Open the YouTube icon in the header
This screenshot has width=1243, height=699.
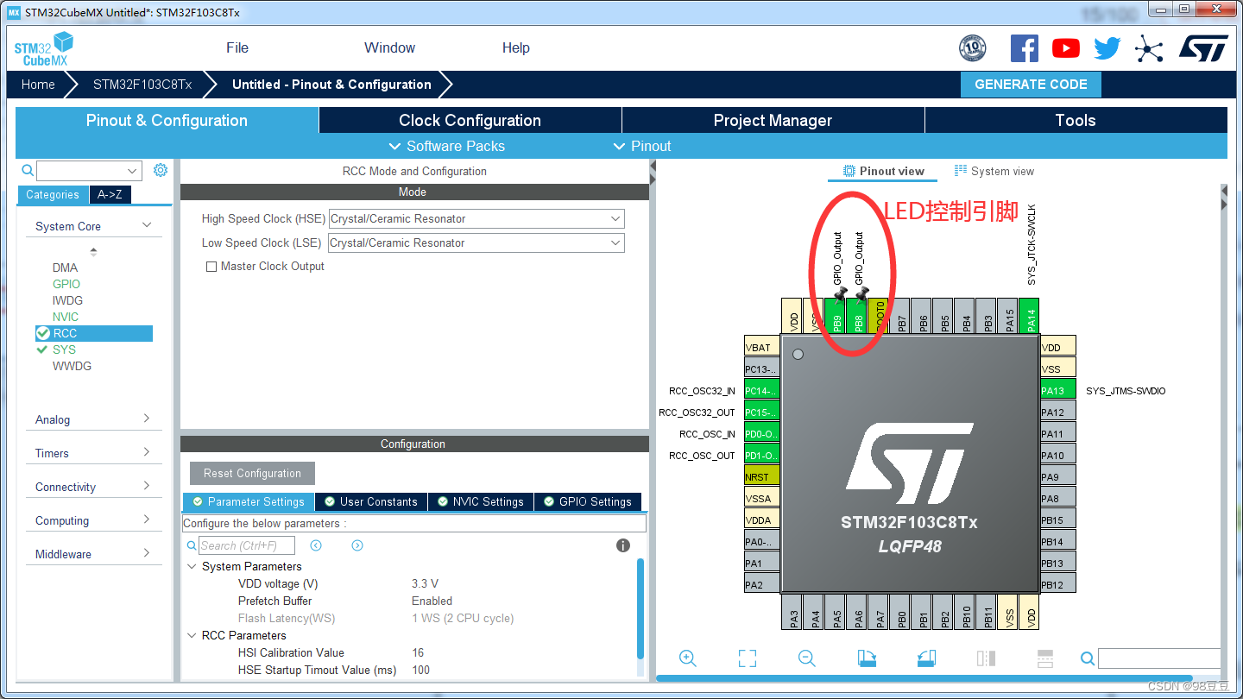pyautogui.click(x=1066, y=48)
